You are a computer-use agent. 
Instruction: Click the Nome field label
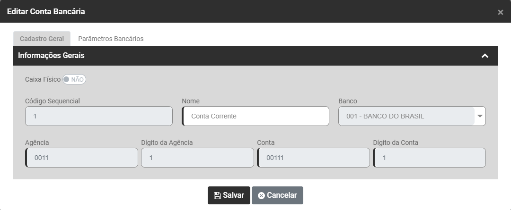pyautogui.click(x=191, y=101)
